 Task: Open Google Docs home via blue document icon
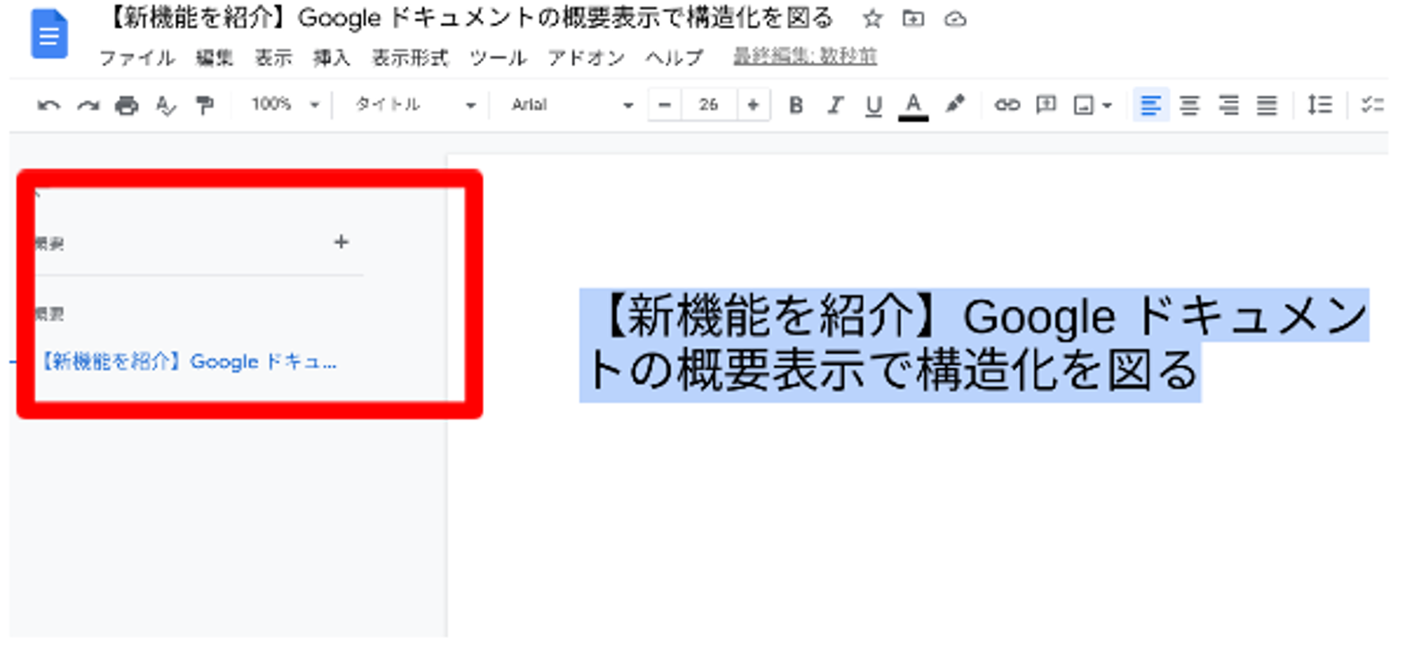[x=49, y=35]
